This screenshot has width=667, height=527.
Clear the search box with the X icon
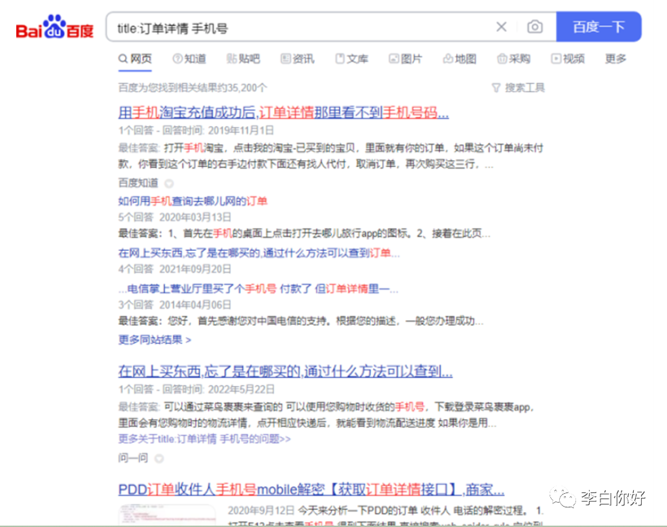[501, 27]
